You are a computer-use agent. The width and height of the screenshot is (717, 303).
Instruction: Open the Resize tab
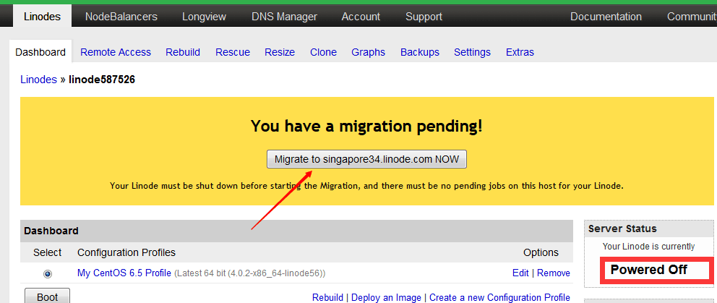tap(280, 52)
